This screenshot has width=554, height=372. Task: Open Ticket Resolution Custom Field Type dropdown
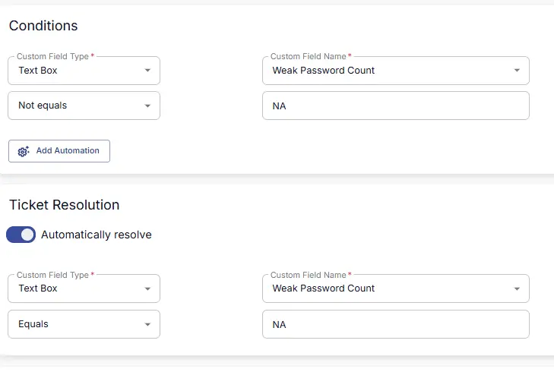[84, 288]
